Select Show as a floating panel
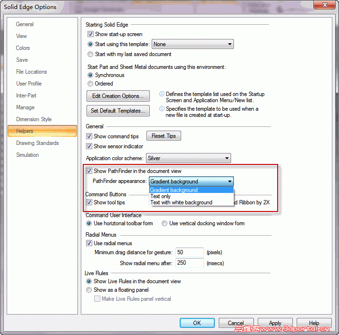Viewport: 339px width, 335px height. pos(88,290)
